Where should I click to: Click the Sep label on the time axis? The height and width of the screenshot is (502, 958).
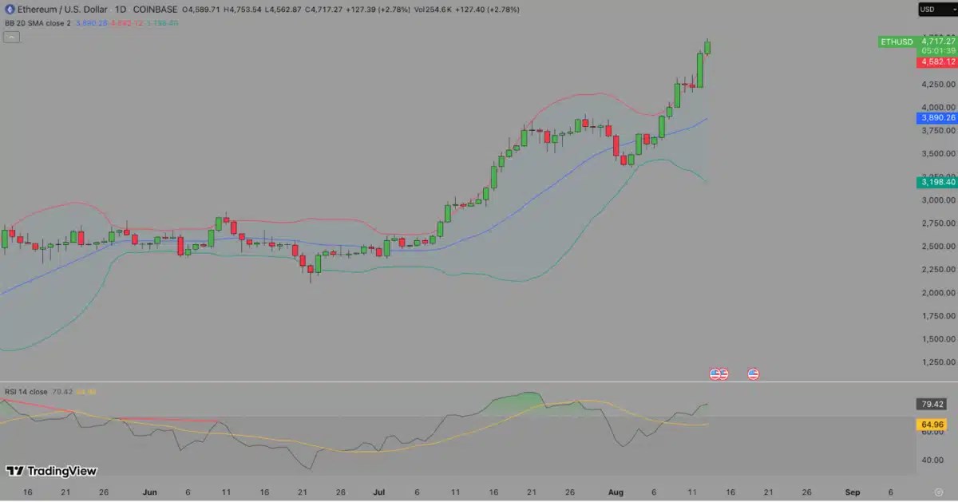pyautogui.click(x=852, y=492)
